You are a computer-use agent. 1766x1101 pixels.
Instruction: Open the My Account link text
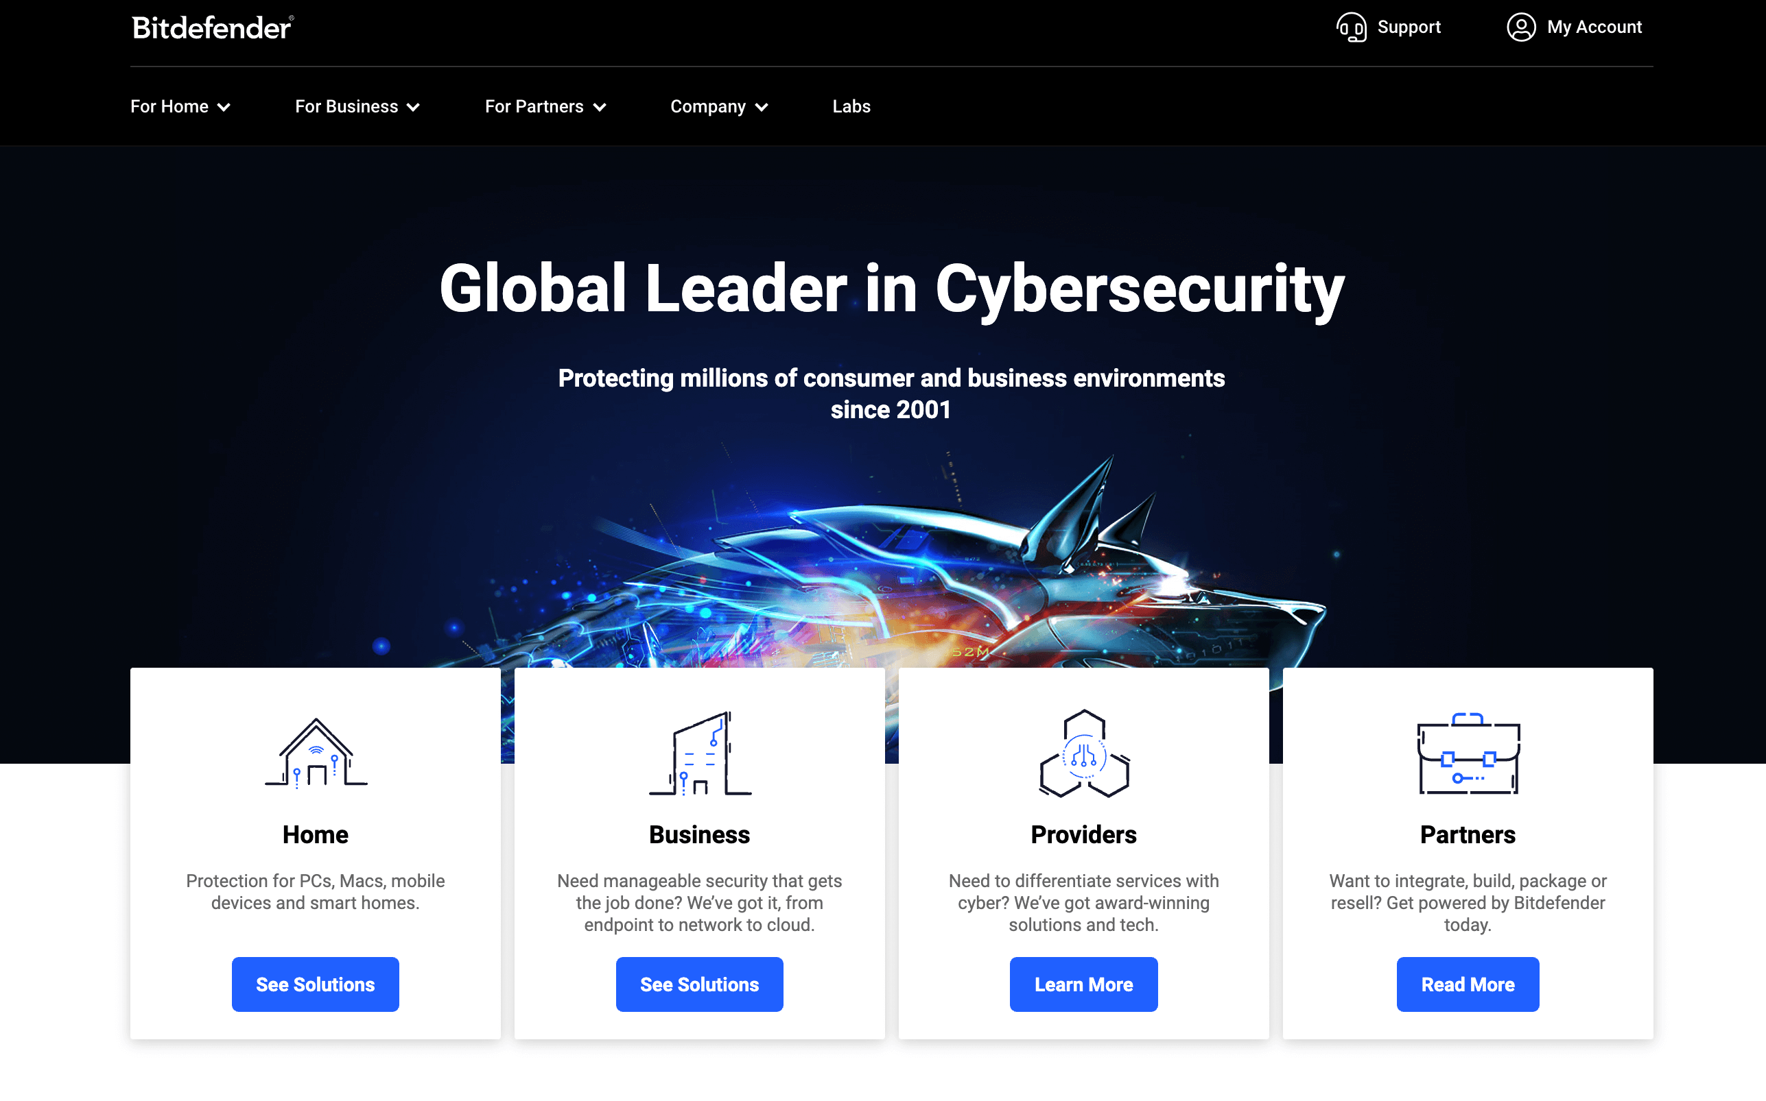pos(1594,27)
